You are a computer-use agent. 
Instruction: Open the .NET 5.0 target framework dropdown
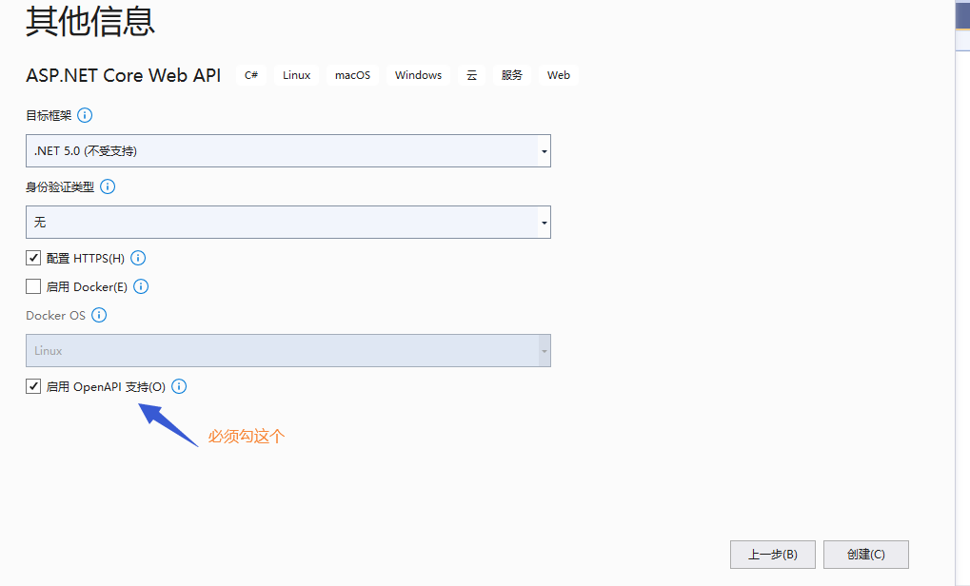[x=288, y=151]
